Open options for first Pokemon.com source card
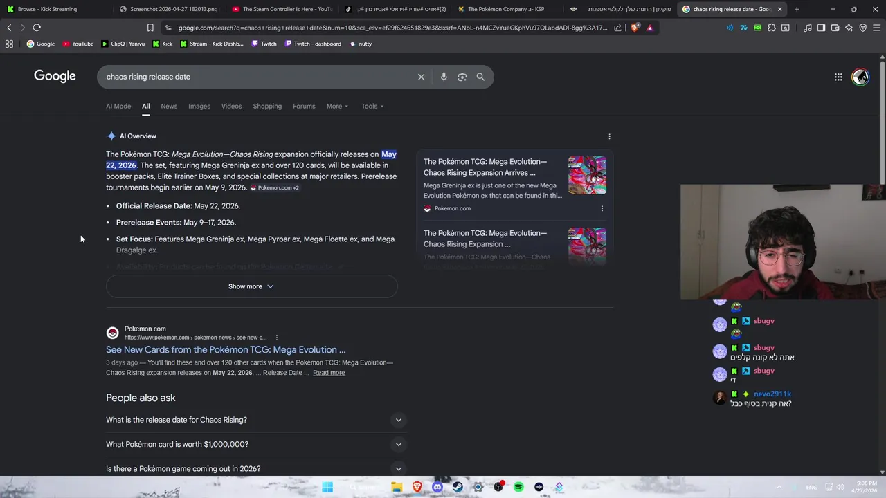This screenshot has height=498, width=886. pyautogui.click(x=602, y=208)
